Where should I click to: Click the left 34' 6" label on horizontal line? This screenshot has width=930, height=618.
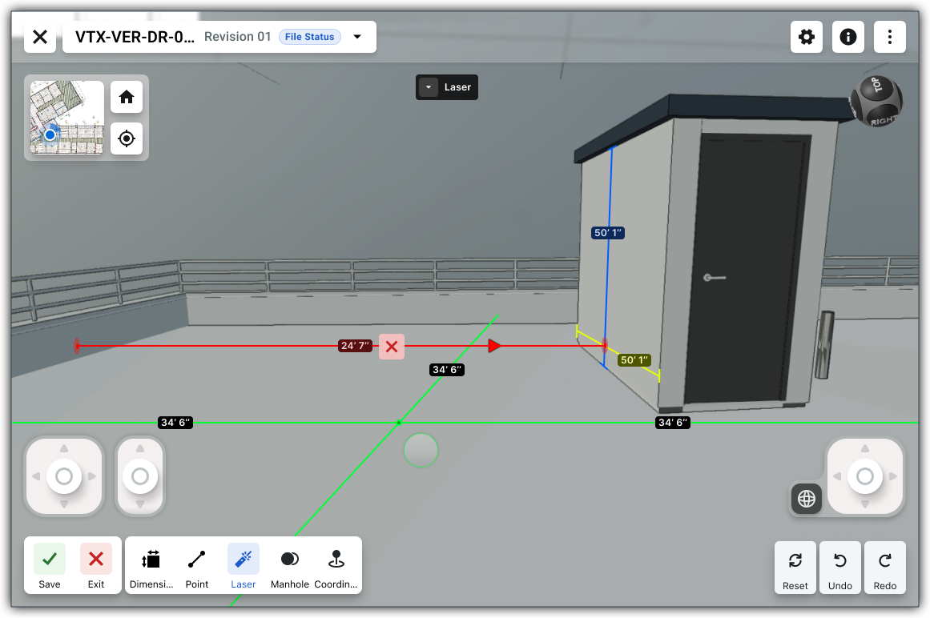tap(175, 423)
